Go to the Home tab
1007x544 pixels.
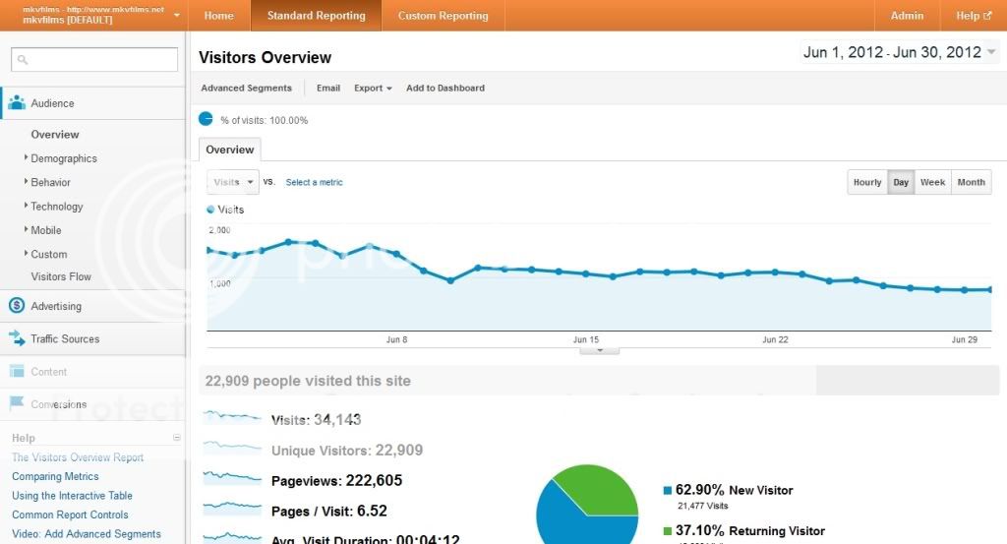tap(218, 16)
